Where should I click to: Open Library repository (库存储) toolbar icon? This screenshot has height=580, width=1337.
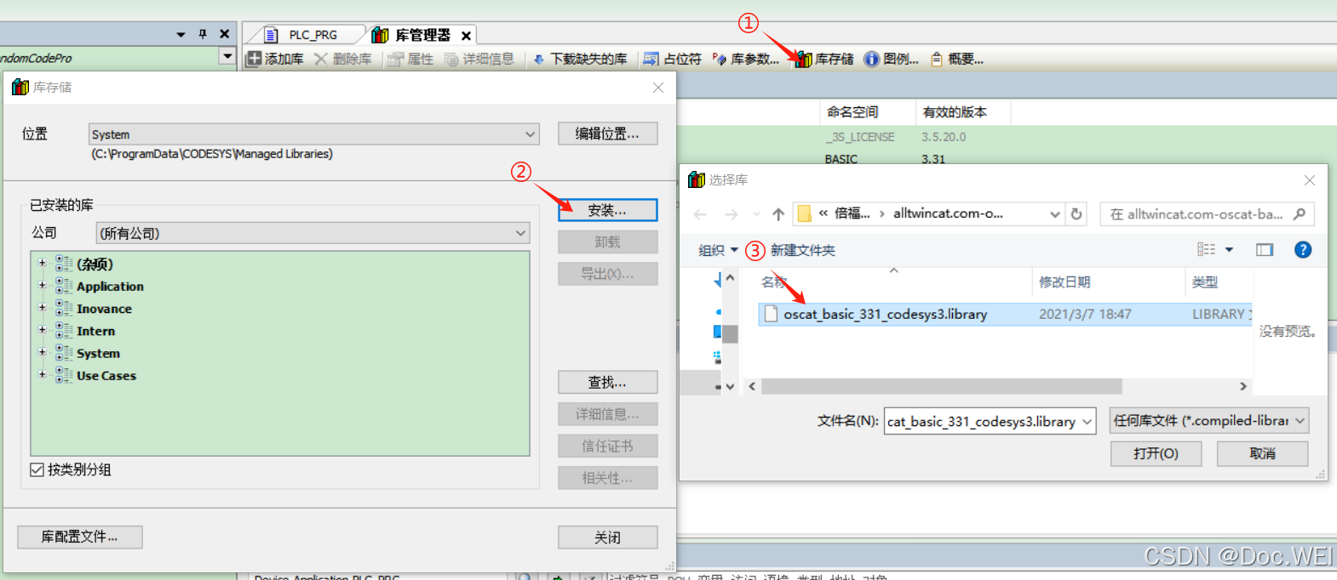pos(804,59)
